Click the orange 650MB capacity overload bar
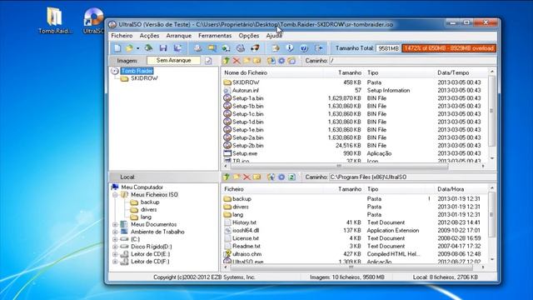 pyautogui.click(x=449, y=48)
